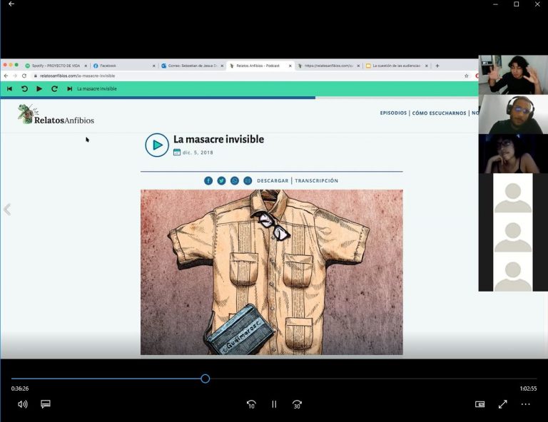Go back using the top-left arrow
The height and width of the screenshot is (422, 548).
pyautogui.click(x=11, y=4)
